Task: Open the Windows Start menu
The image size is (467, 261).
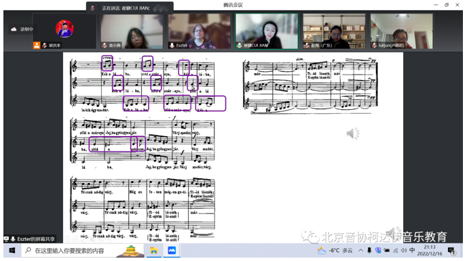Action: coord(12,251)
